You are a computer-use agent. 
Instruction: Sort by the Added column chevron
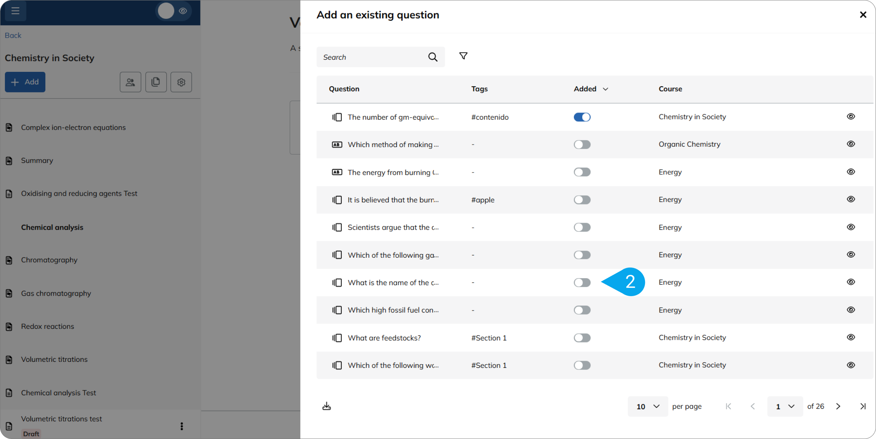tap(605, 89)
